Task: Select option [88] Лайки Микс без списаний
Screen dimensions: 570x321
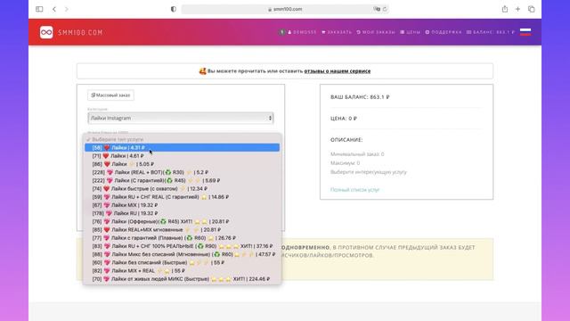Action: coord(182,254)
